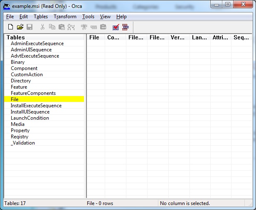Click the Cut scissors toolbar icon

pos(42,27)
